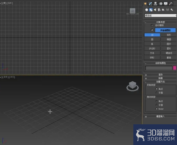Collapse the 对象类型 rollout
Viewport: 177px width, 145px height.
pyautogui.click(x=160, y=22)
